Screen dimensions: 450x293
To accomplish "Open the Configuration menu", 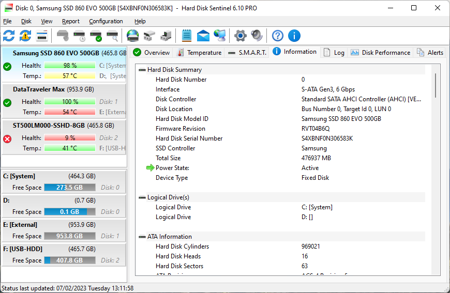I will (106, 21).
